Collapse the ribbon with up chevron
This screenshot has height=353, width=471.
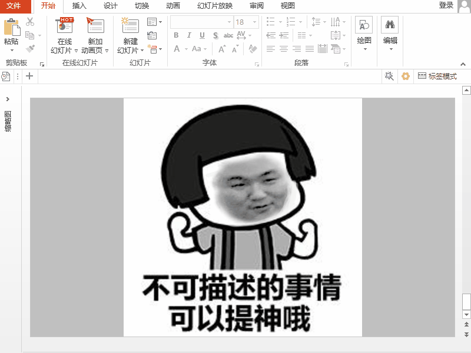(x=463, y=64)
